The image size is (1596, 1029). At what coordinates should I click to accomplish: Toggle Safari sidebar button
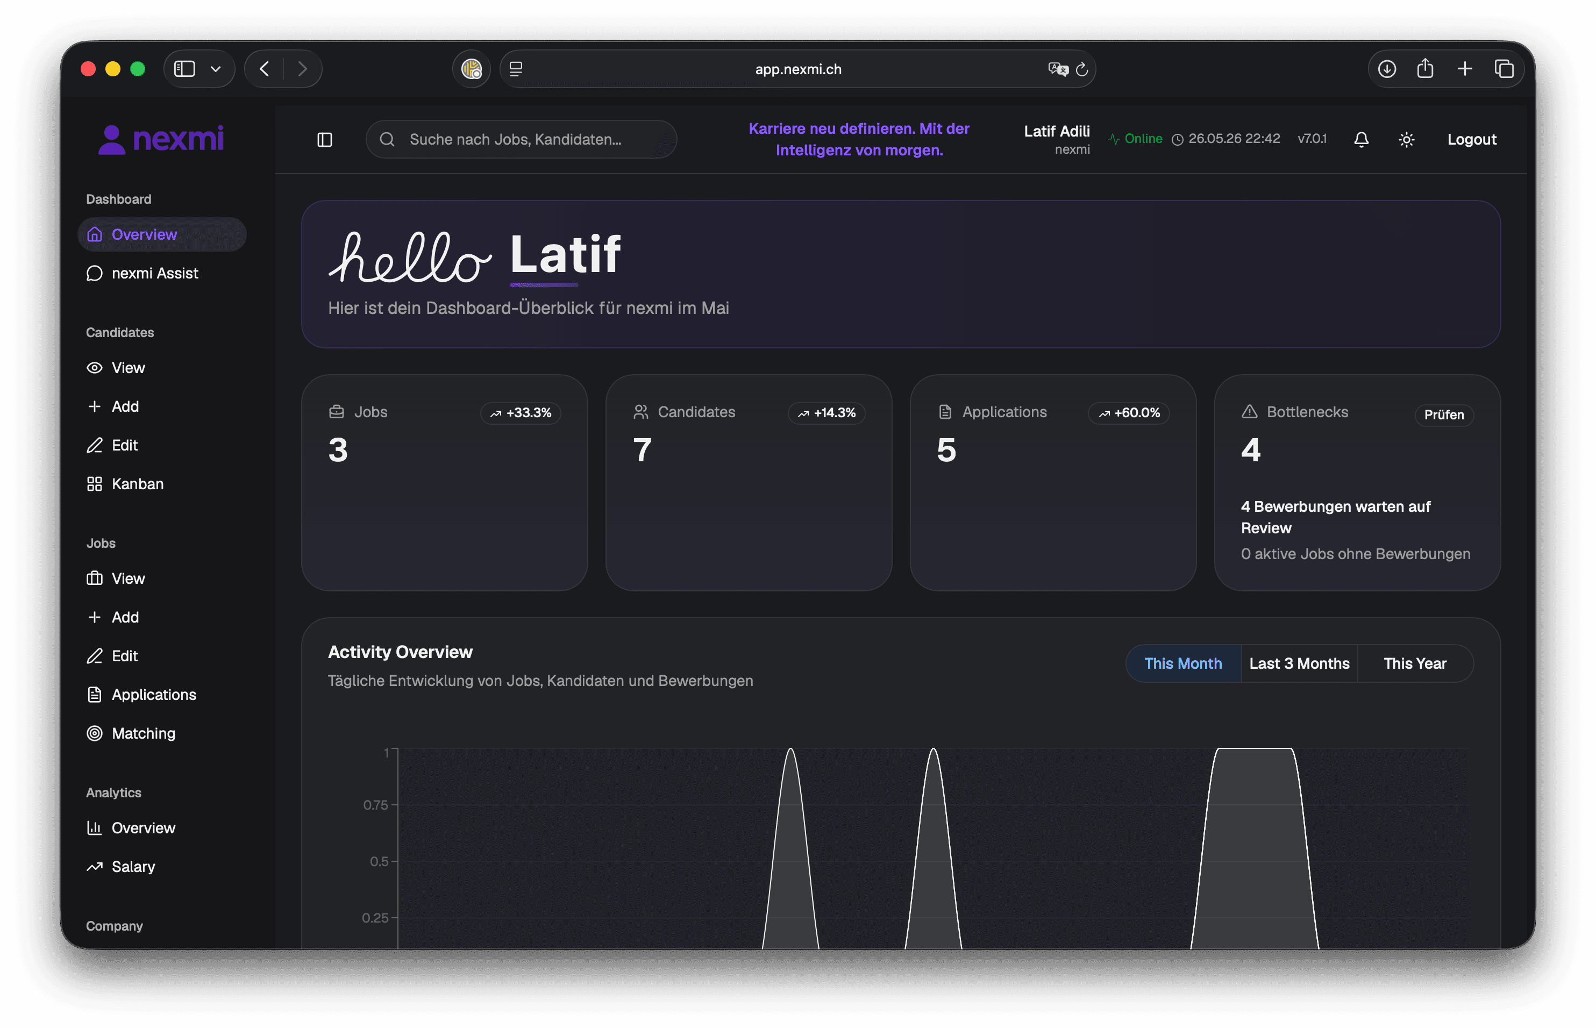[x=184, y=69]
